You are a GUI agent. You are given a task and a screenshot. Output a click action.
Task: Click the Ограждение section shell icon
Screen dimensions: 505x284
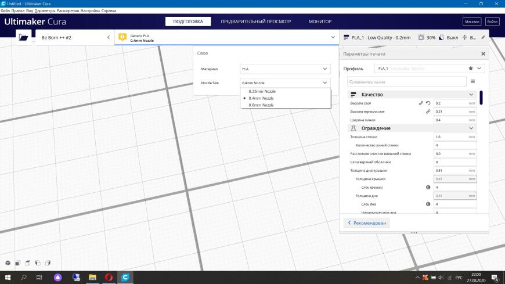coord(353,128)
